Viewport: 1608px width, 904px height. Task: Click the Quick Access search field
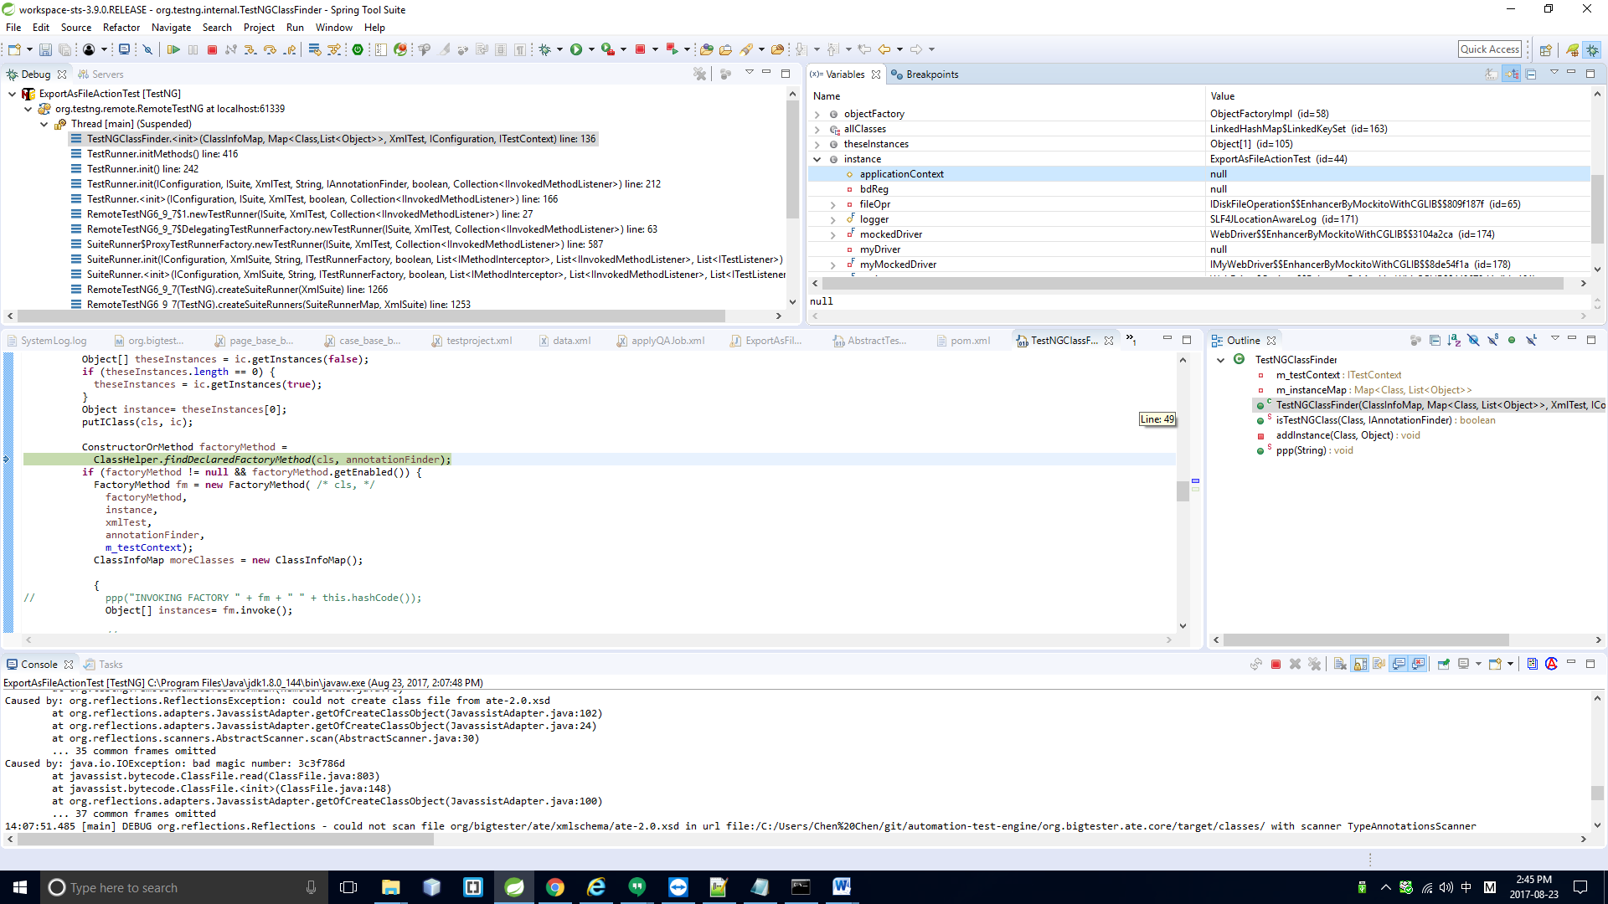pos(1490,49)
